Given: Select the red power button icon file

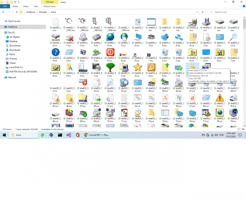Looking at the screenshot, I should pos(110,55).
